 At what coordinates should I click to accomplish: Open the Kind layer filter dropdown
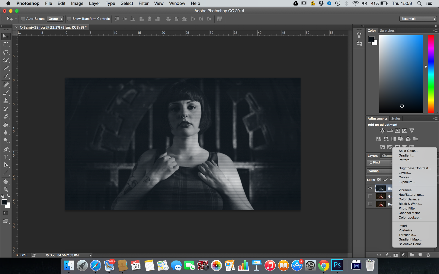(380, 163)
